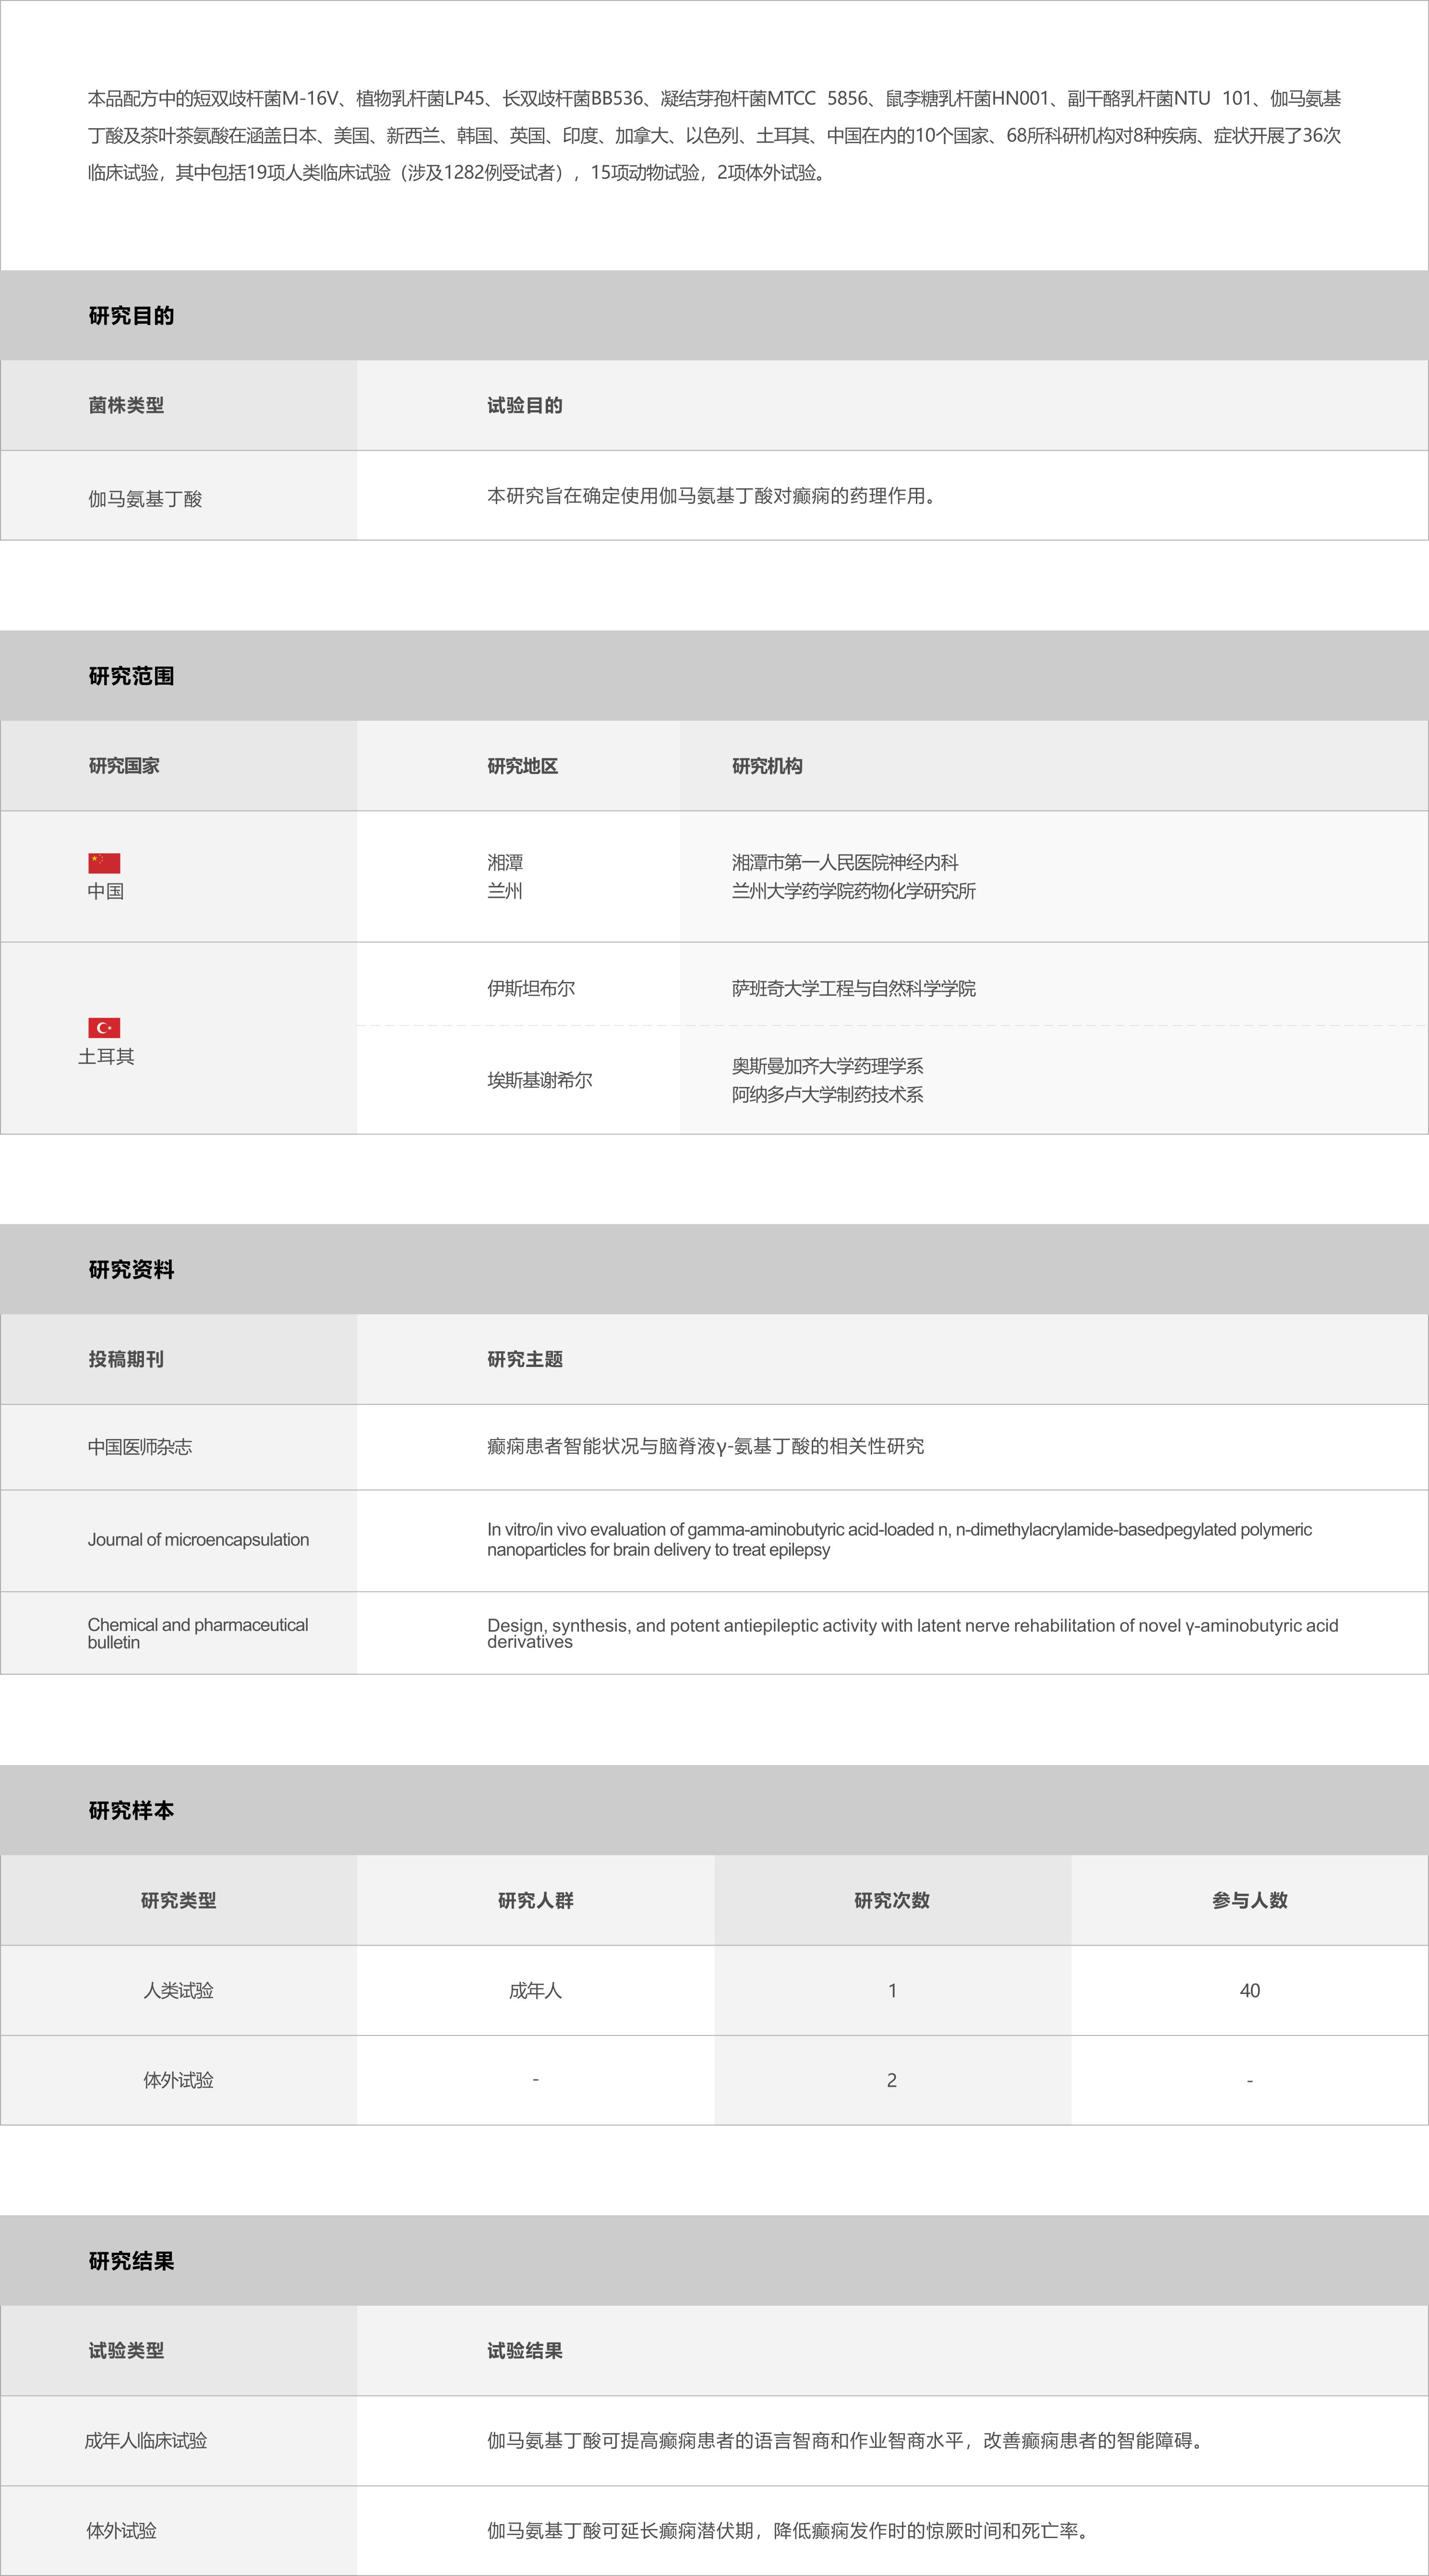Image resolution: width=1429 pixels, height=2576 pixels.
Task: Click the 癫痫患者智能状况 research topic
Action: 705,1446
